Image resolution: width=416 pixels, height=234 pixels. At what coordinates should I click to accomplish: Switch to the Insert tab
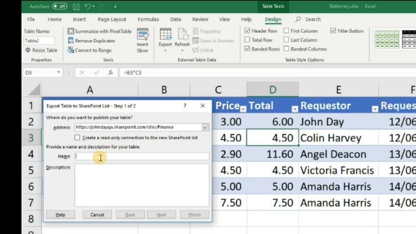point(79,19)
